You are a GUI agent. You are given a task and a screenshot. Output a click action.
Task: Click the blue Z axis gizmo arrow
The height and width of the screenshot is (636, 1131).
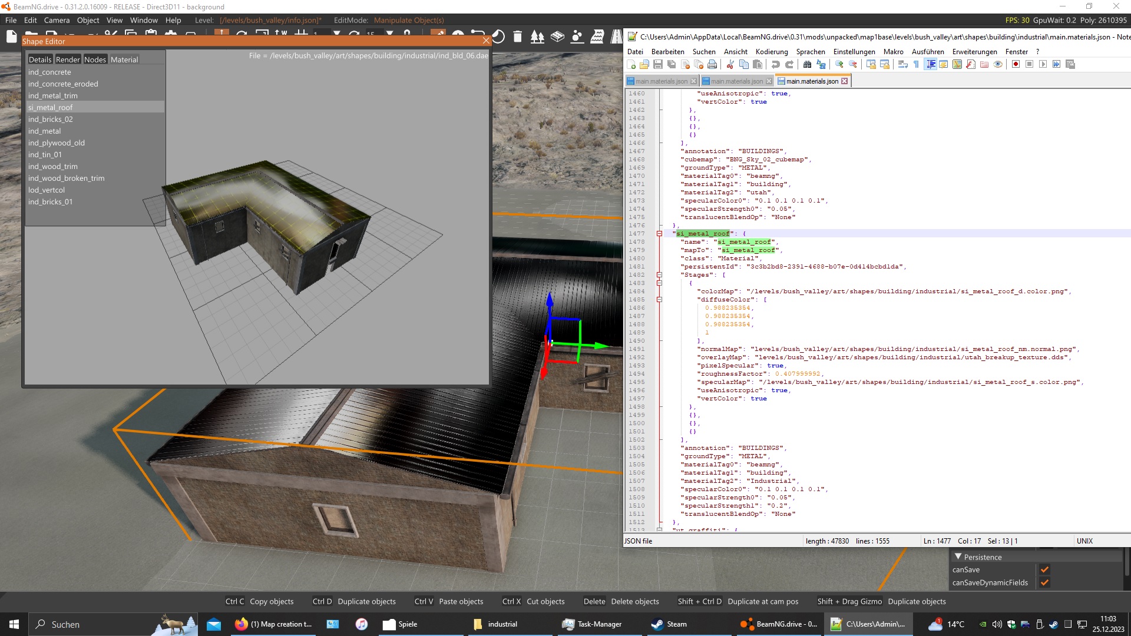[550, 302]
